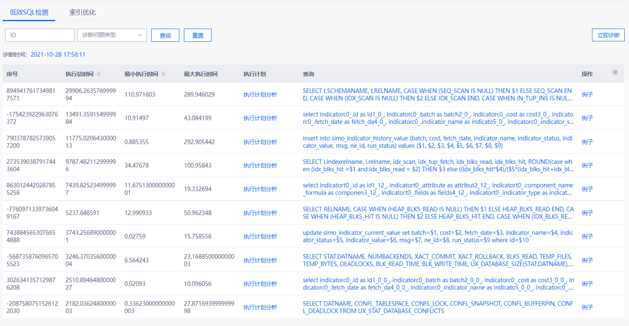Click the 查询 button
Screen dimensions: 629x326
tap(165, 36)
